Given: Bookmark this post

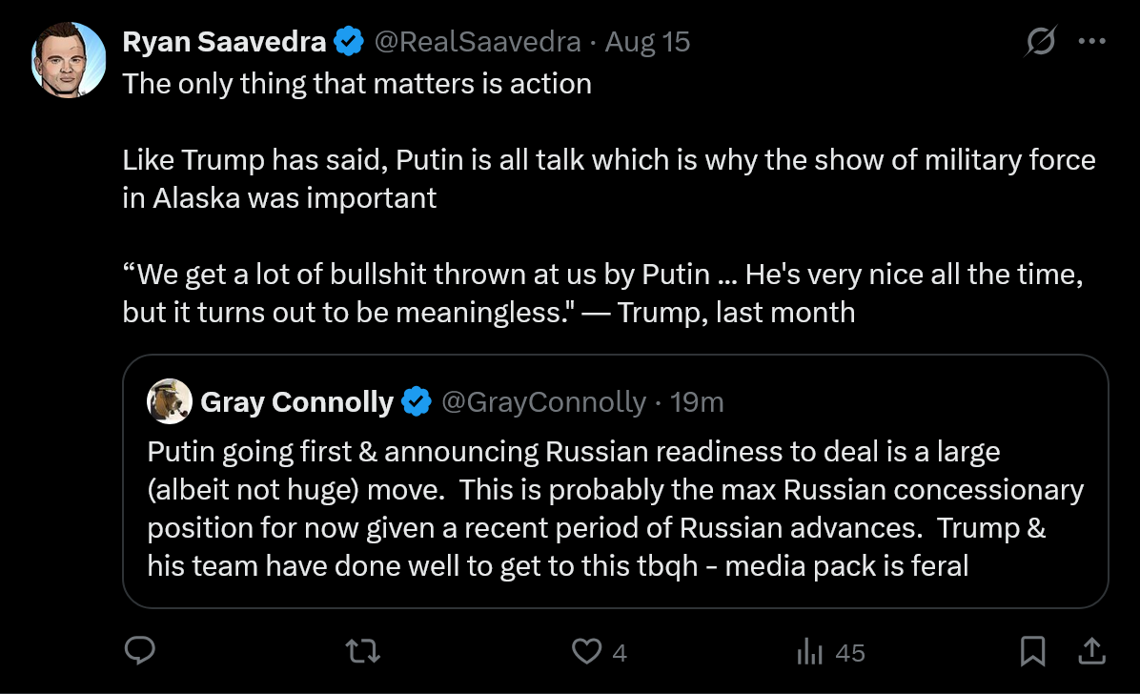Looking at the screenshot, I should point(1032,651).
